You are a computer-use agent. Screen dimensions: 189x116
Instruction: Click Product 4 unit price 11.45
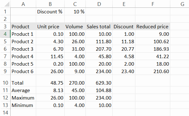(50, 56)
